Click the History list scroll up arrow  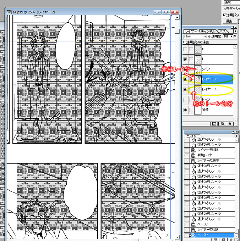pos(236,140)
